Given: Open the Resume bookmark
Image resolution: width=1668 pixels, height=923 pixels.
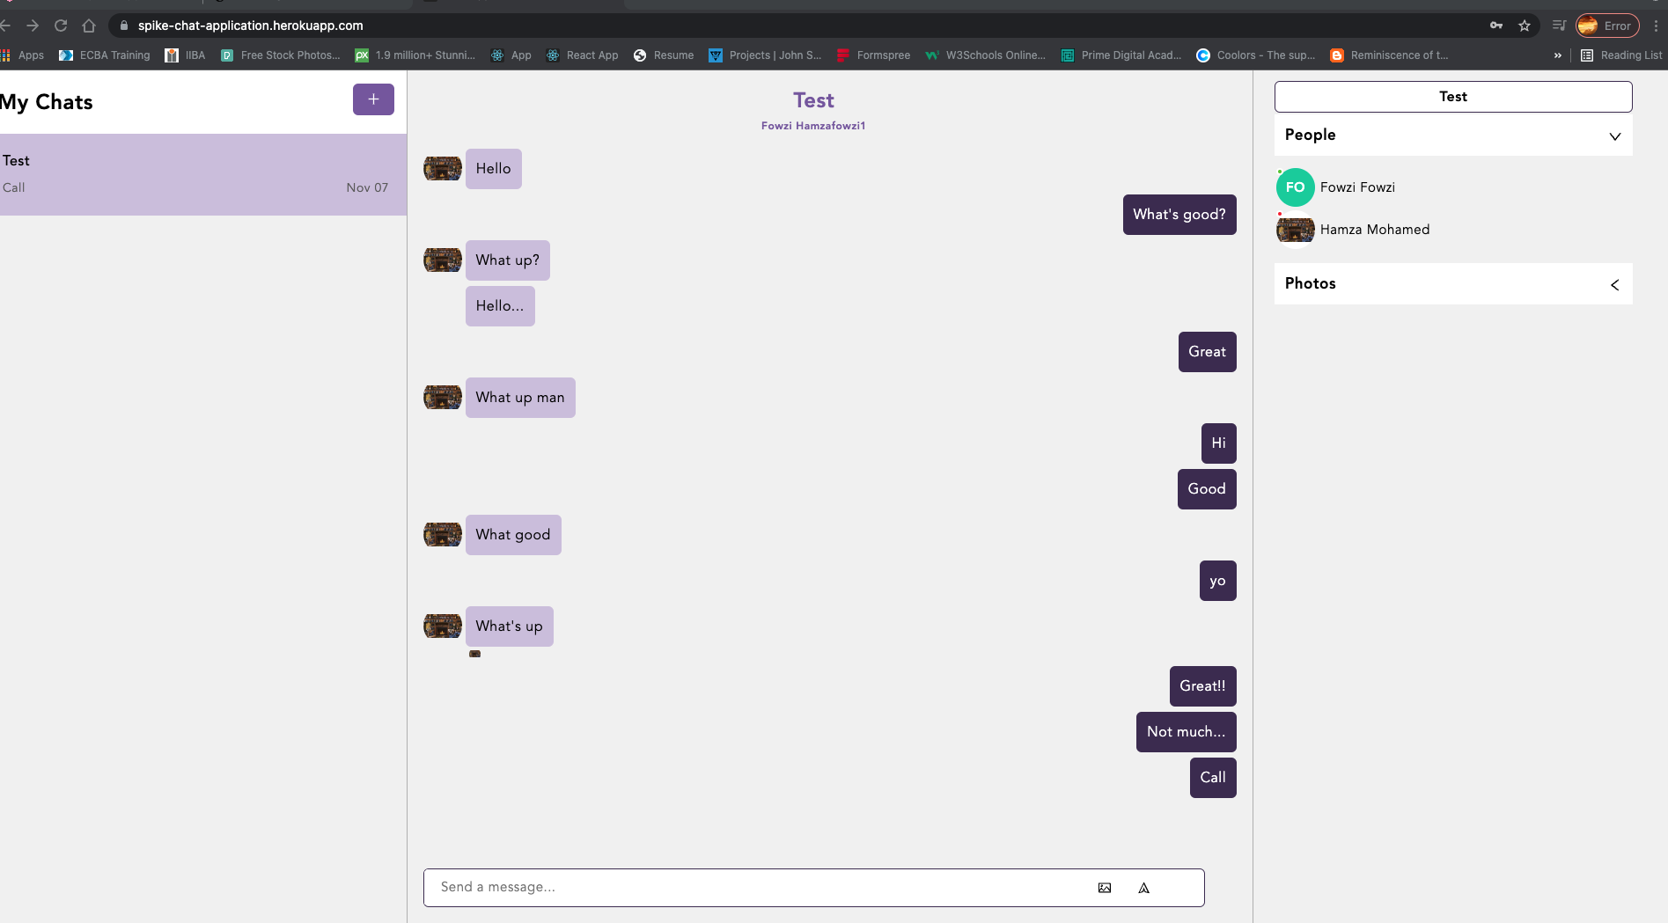Looking at the screenshot, I should (664, 55).
